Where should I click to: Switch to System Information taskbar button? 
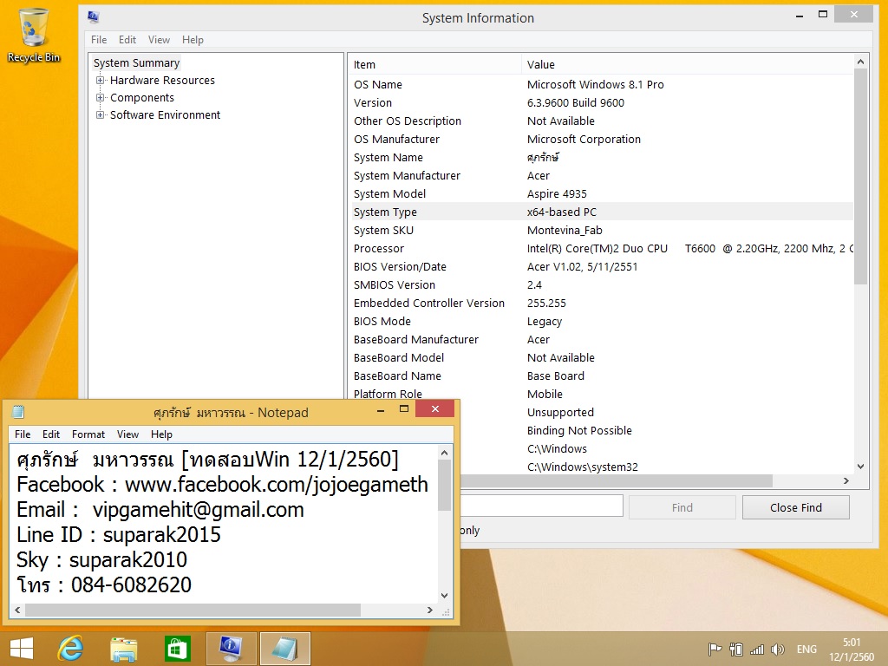tap(231, 649)
